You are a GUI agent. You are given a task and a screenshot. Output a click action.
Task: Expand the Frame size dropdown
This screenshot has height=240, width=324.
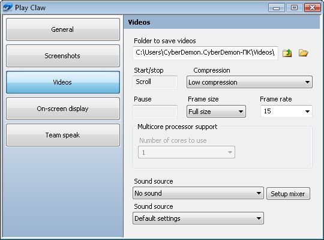216,112
